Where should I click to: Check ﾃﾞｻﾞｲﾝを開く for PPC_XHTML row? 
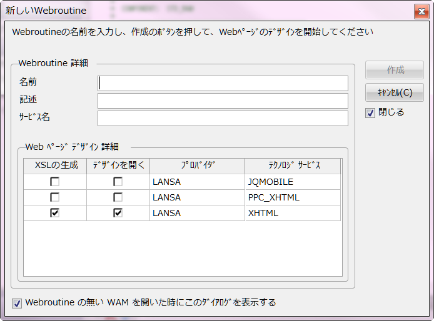(x=118, y=197)
